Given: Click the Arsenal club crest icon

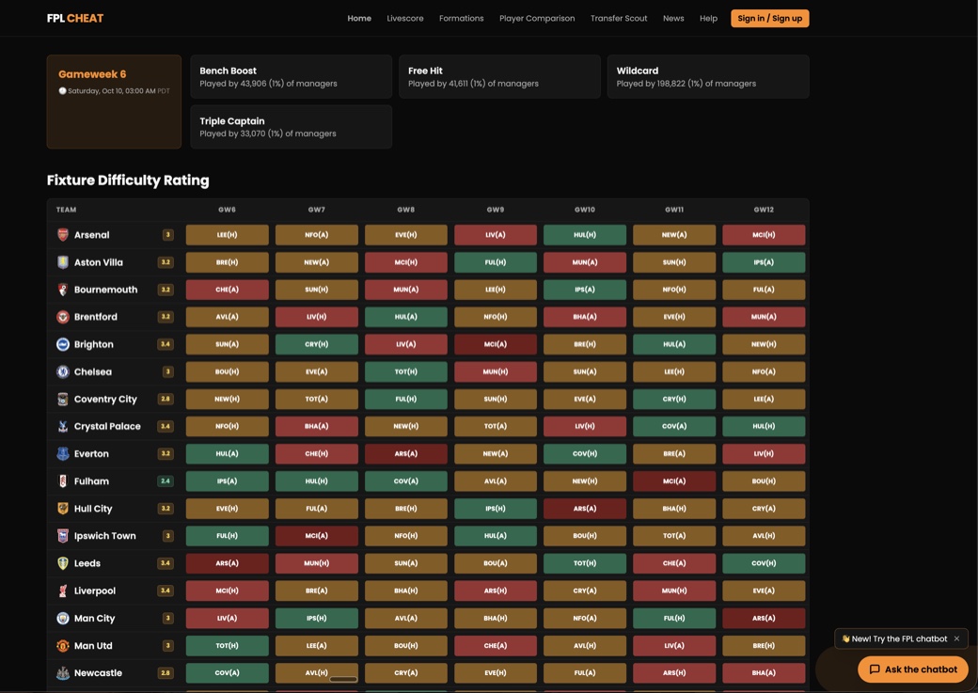Looking at the screenshot, I should pyautogui.click(x=63, y=234).
